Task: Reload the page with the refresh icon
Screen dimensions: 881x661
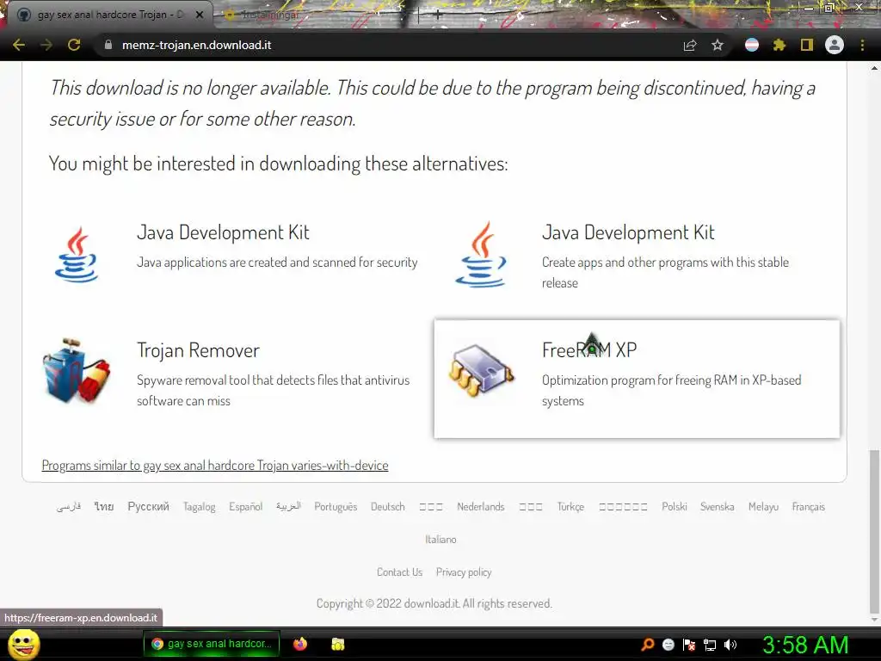Action: click(74, 45)
